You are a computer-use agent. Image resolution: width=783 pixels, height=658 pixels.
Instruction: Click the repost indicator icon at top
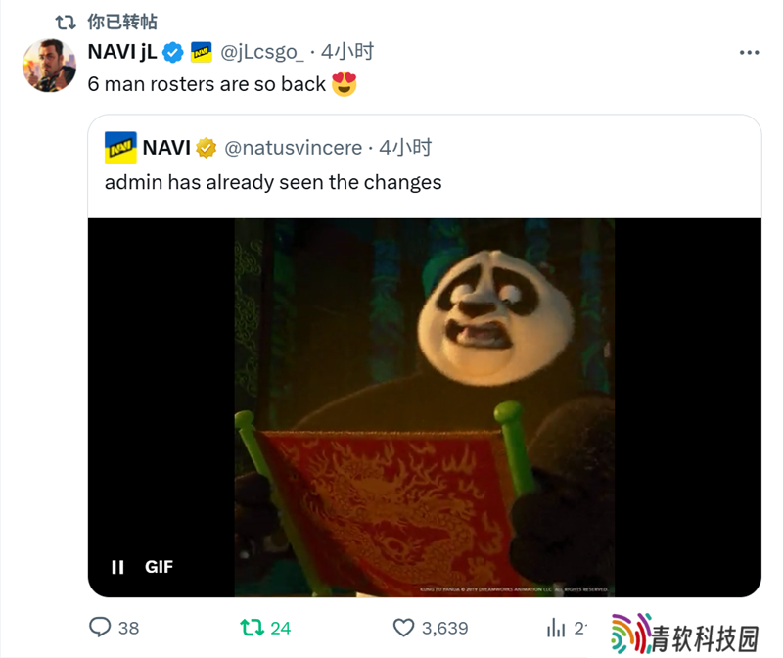66,22
